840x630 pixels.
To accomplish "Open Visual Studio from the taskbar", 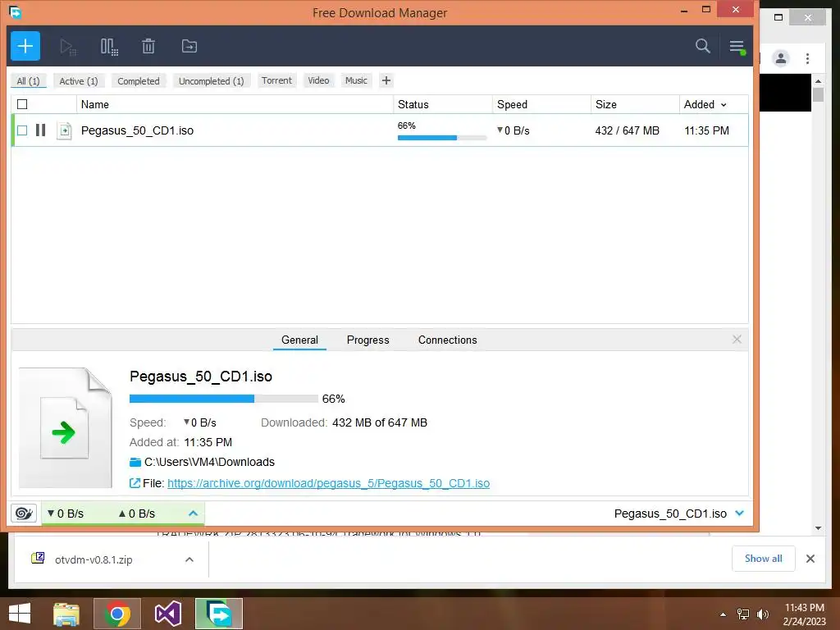I will [x=167, y=614].
